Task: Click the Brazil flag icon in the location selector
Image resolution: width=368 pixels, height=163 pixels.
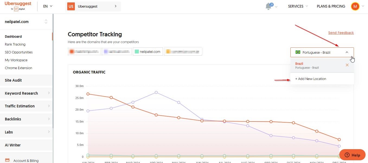Action: click(298, 52)
